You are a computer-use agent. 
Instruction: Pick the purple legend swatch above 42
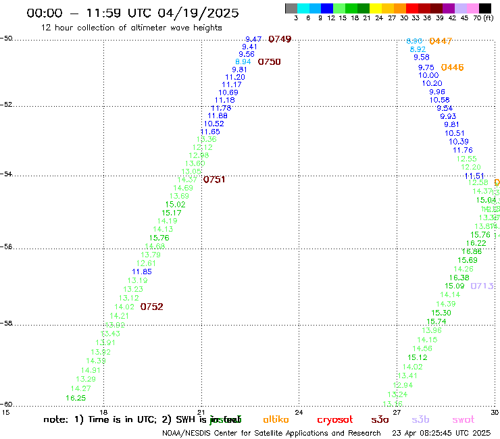(x=449, y=9)
